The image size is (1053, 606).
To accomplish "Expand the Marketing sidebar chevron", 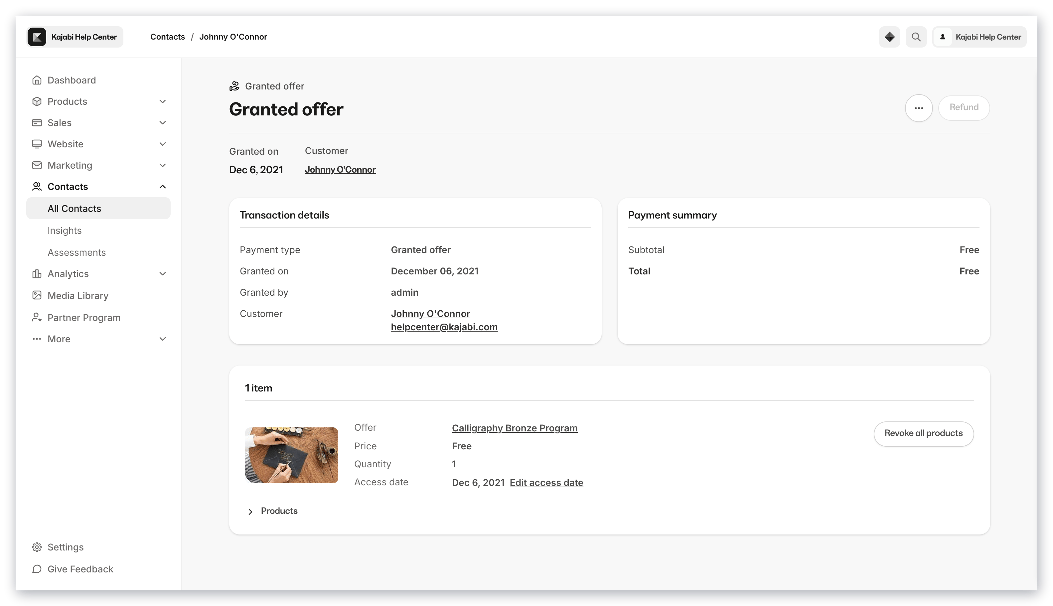I will tap(162, 165).
